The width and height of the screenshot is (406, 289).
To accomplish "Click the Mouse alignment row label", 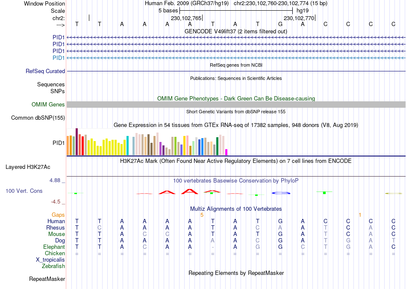I will pos(56,234).
